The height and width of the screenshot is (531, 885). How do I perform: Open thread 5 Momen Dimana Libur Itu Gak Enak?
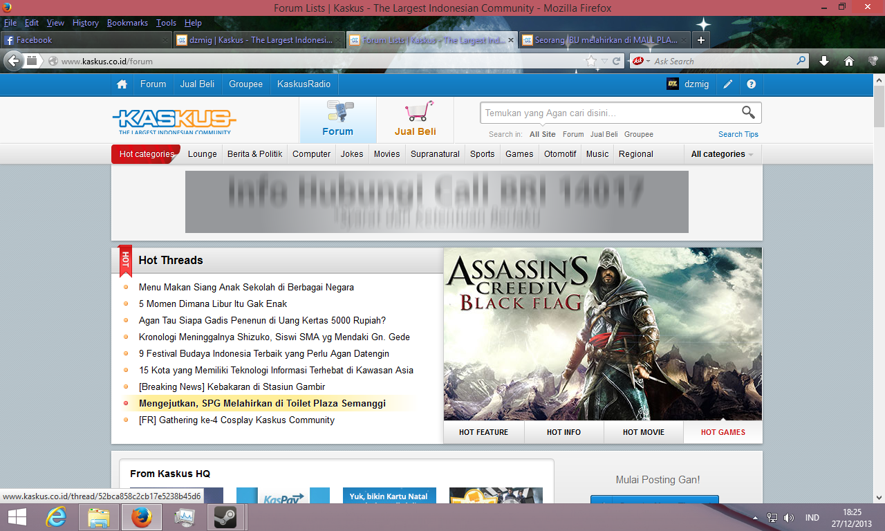pyautogui.click(x=213, y=304)
